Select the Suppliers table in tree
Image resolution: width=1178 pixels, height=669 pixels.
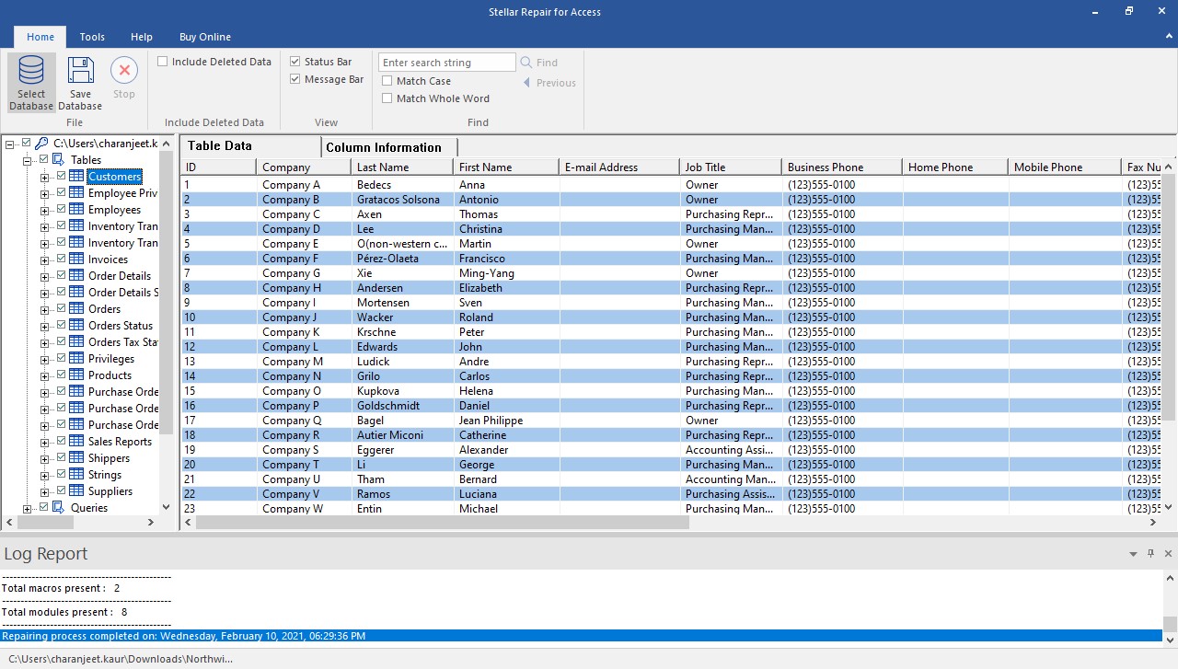pos(110,491)
